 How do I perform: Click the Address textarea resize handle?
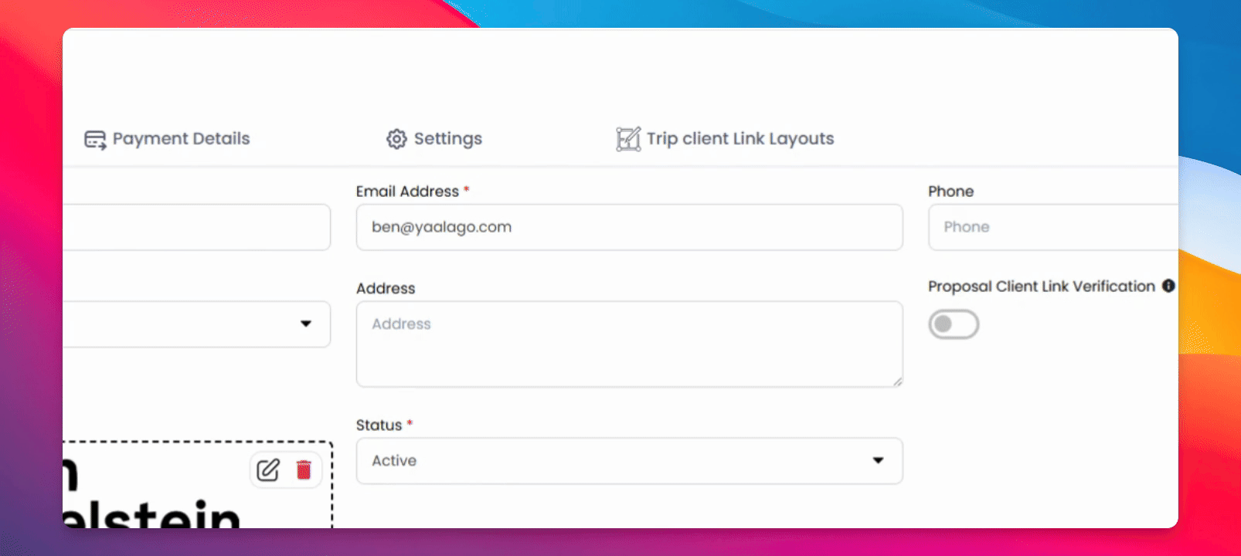pyautogui.click(x=897, y=381)
